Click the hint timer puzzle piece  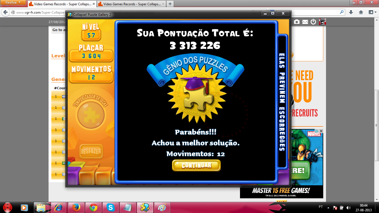[x=91, y=115]
